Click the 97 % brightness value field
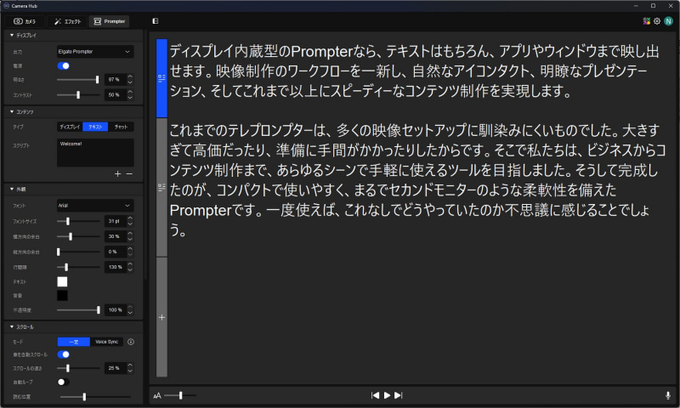This screenshot has width=680, height=408. pos(115,79)
